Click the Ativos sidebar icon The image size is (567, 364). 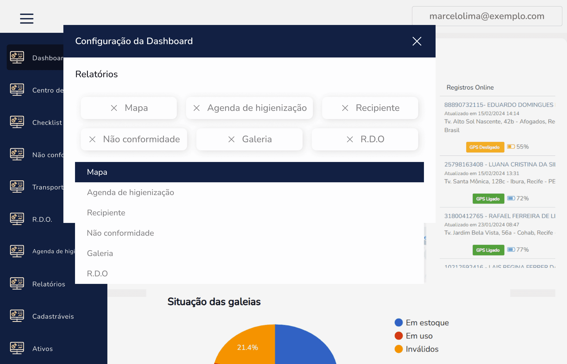coord(17,348)
